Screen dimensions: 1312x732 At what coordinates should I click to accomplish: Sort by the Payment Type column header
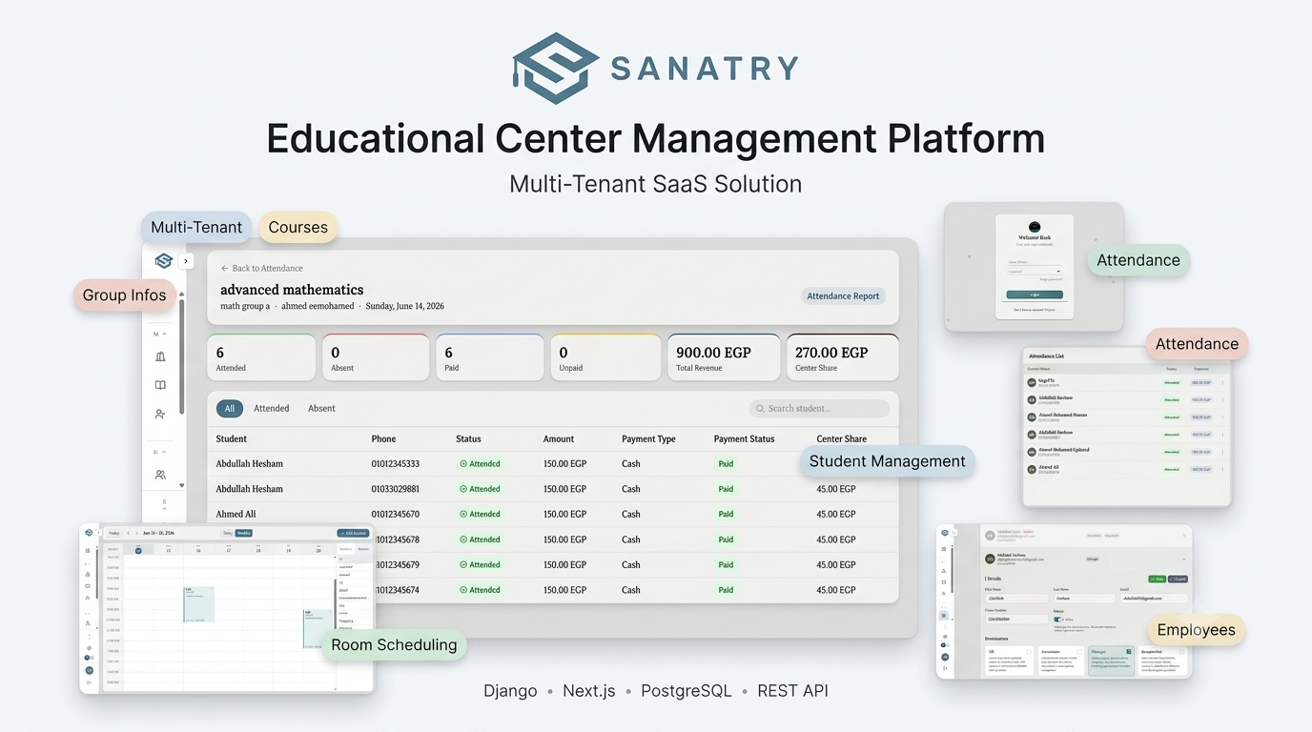pos(648,439)
